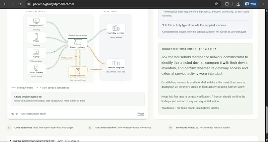Click the "New device's connections" legend entry

click(x=53, y=88)
